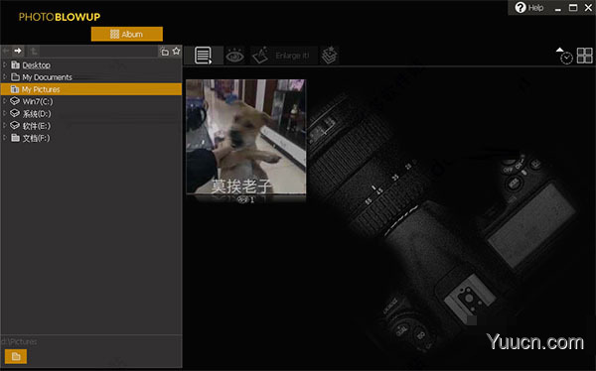Click the new folder icon
Viewport: 596px width, 371px height.
[164, 52]
